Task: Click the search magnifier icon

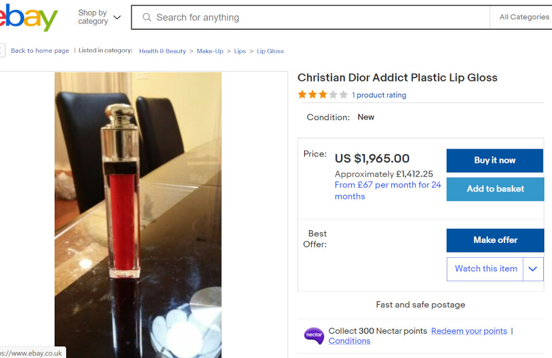Action: 147,18
